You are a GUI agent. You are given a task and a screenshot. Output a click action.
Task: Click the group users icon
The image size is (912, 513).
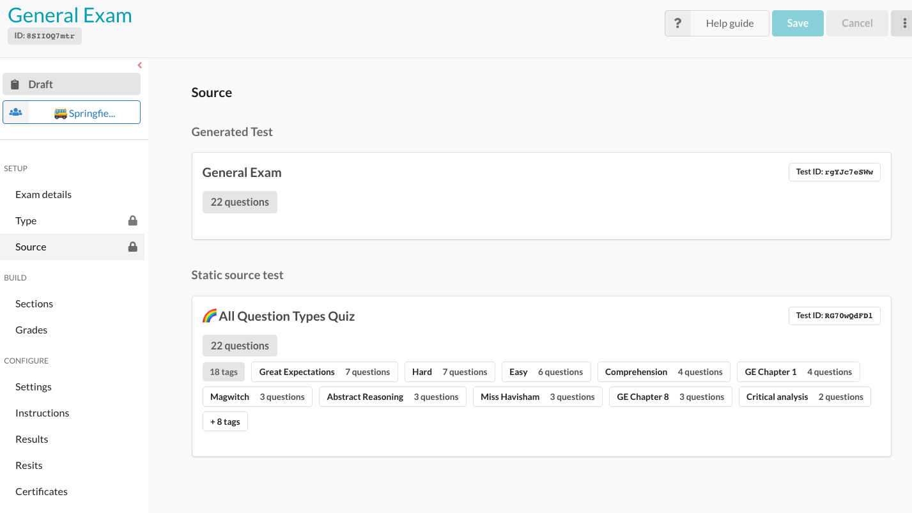click(16, 112)
